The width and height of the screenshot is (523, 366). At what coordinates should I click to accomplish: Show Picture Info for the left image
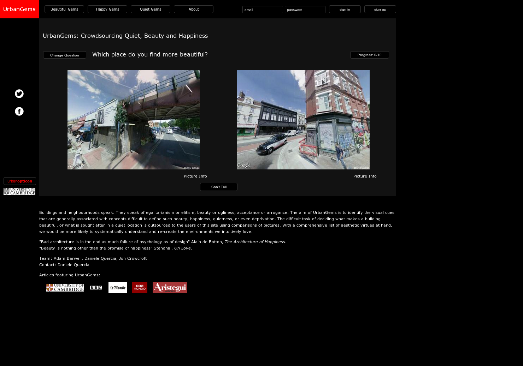click(195, 176)
